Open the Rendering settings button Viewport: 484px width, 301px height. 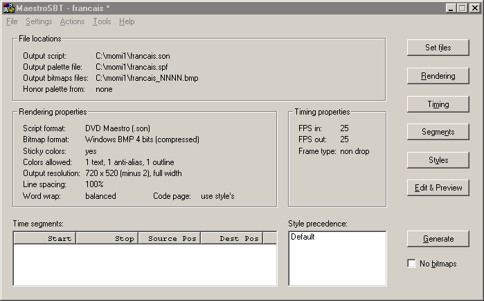coord(438,76)
